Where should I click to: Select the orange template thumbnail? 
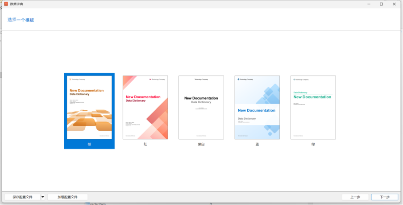pos(89,107)
